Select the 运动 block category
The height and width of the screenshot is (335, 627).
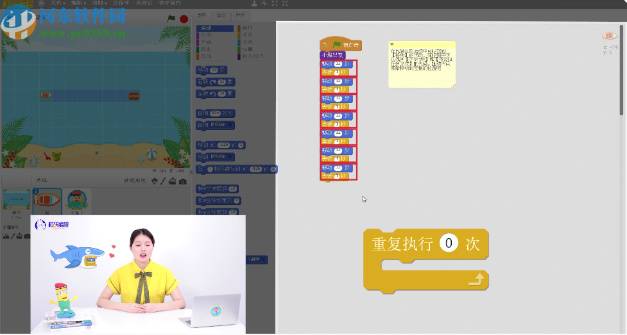click(215, 28)
